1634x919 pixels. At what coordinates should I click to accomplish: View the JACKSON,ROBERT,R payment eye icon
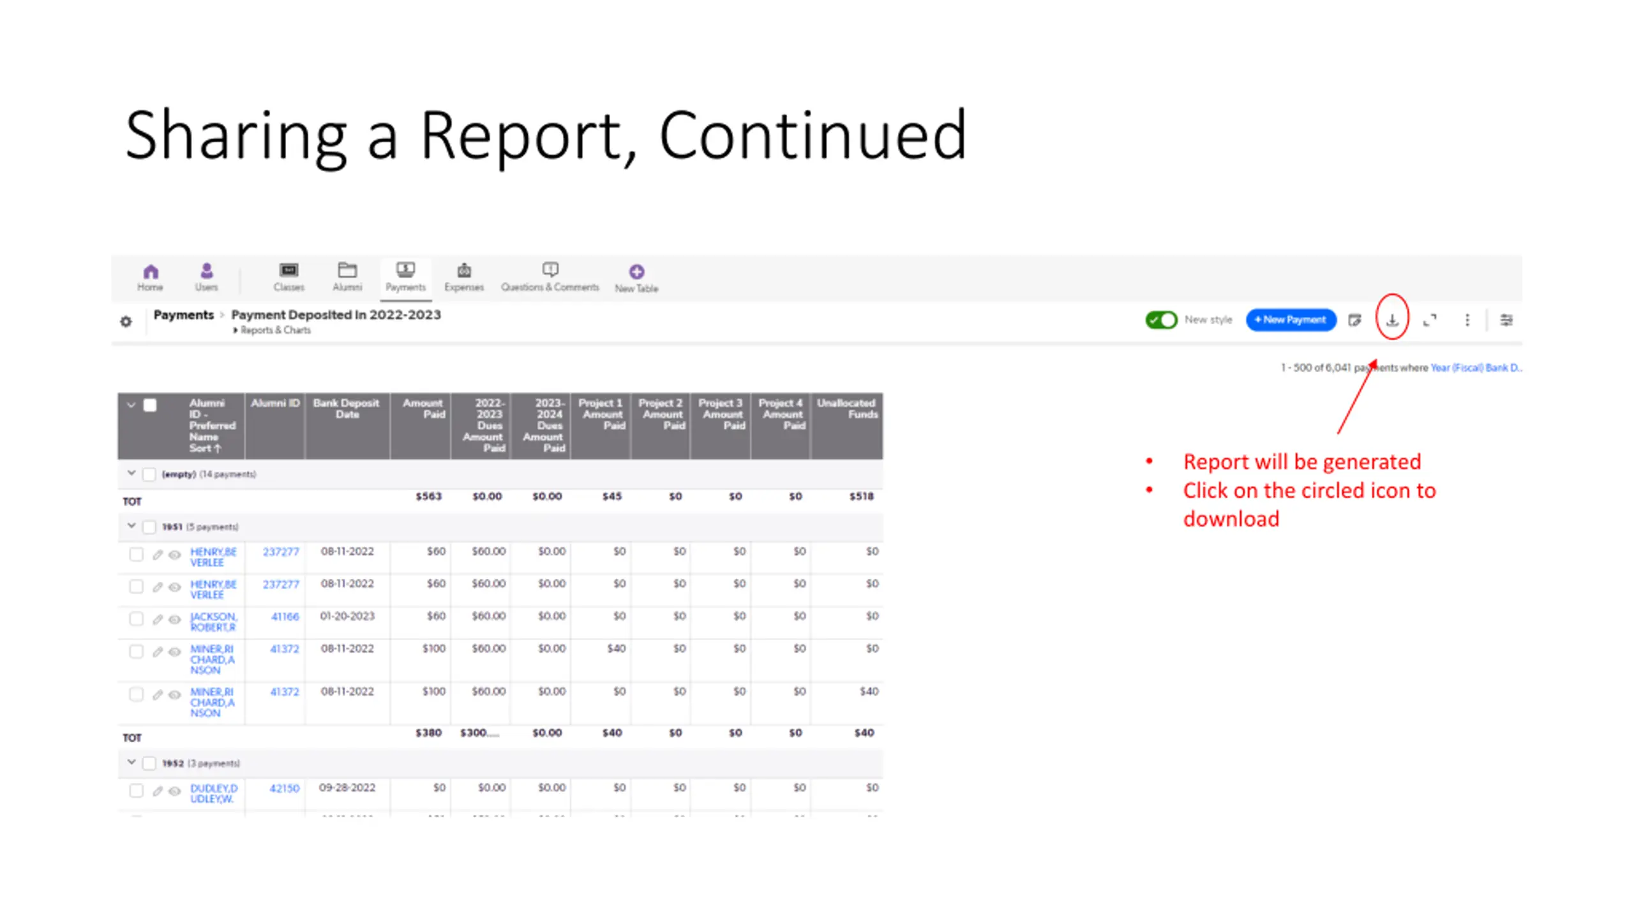[174, 620]
